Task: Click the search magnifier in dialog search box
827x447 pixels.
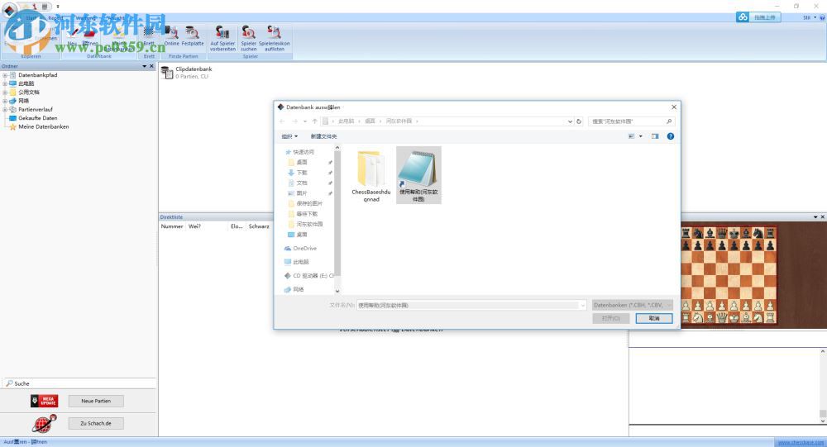Action: click(669, 121)
